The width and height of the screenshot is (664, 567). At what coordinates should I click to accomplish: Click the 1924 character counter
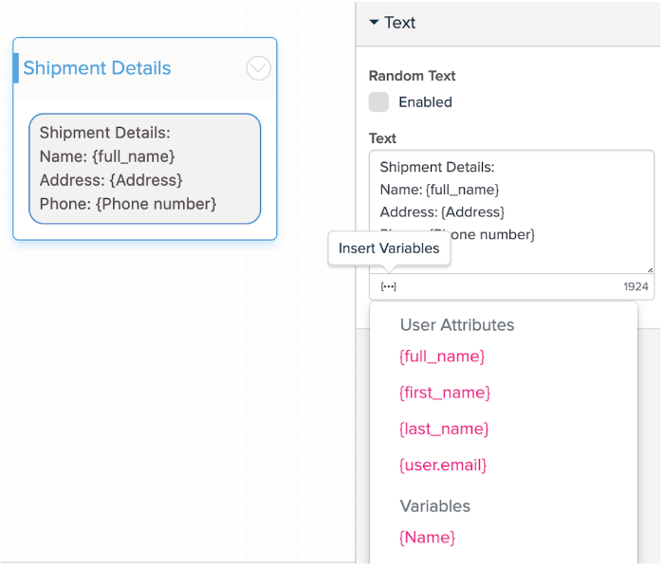click(x=636, y=286)
